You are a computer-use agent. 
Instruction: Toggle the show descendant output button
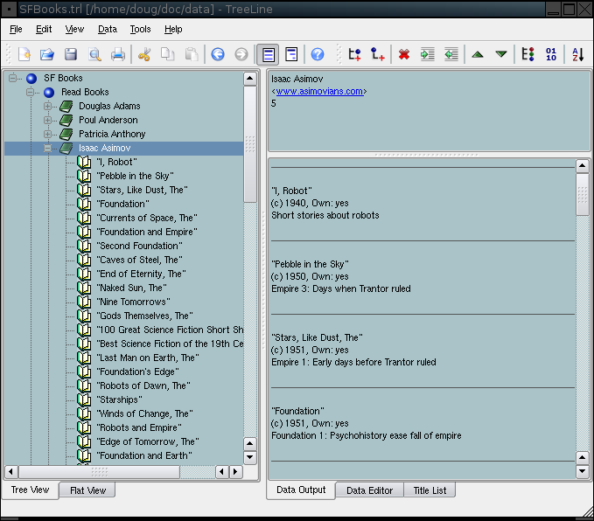pyautogui.click(x=291, y=54)
